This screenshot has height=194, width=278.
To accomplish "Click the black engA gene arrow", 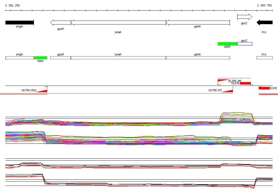I will (19, 23).
